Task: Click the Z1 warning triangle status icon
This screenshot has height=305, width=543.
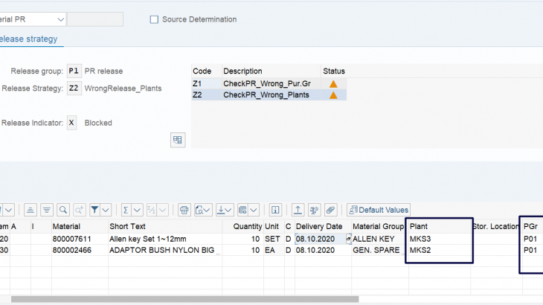Action: point(333,84)
